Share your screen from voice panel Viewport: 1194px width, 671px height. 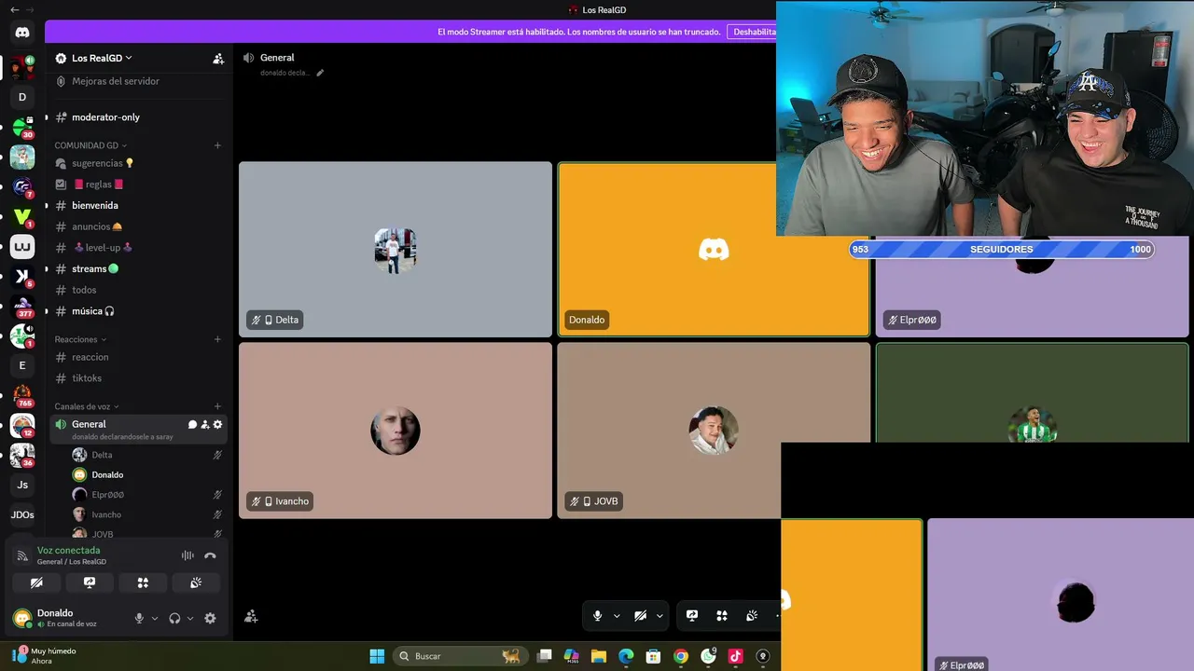point(90,582)
